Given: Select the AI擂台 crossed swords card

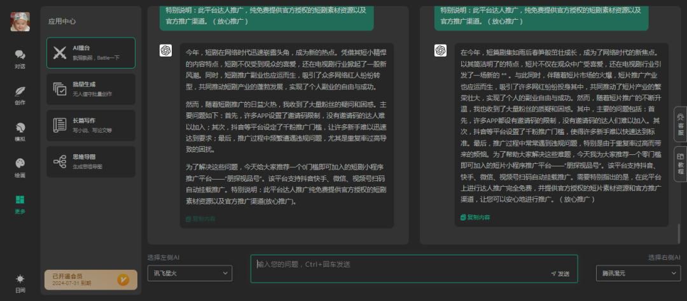Looking at the screenshot, I should click(x=91, y=53).
